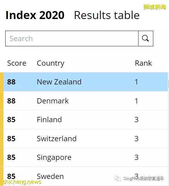This screenshot has width=169, height=186.
Task: Select the Singapore row
Action: pyautogui.click(x=85, y=157)
